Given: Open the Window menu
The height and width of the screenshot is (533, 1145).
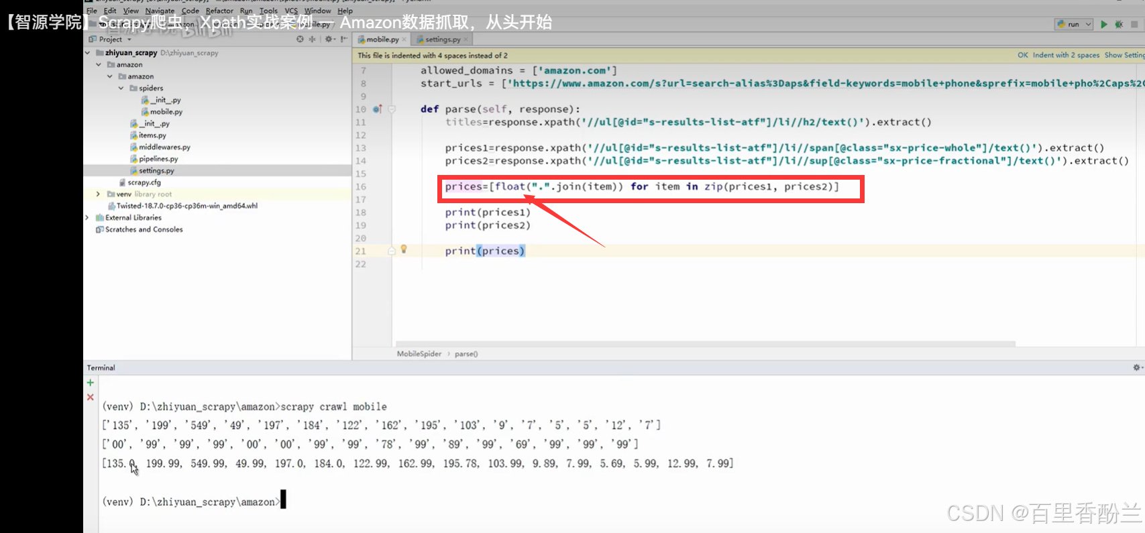Looking at the screenshot, I should [x=318, y=11].
